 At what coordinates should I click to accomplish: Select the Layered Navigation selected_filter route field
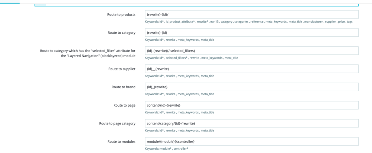click(251, 50)
